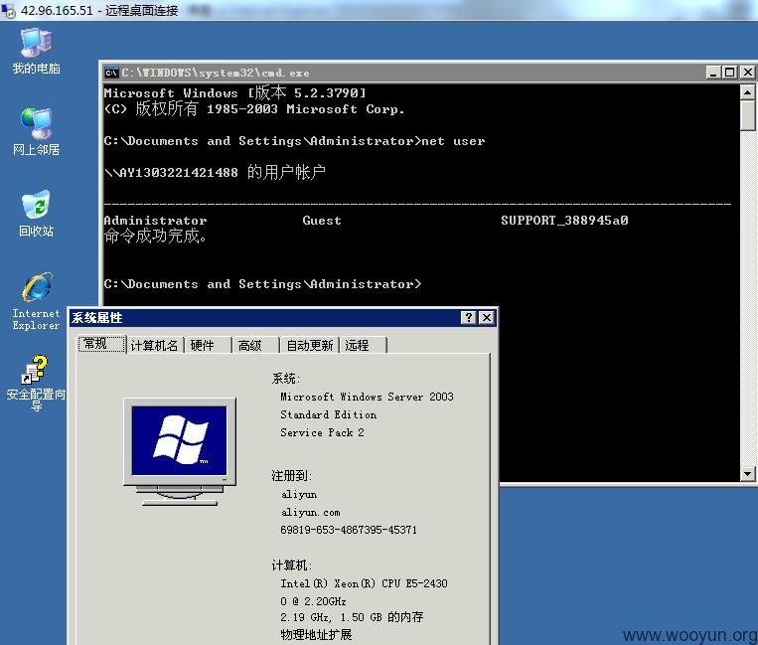Close the 系统属性 dialog
The image size is (758, 645).
click(x=487, y=318)
